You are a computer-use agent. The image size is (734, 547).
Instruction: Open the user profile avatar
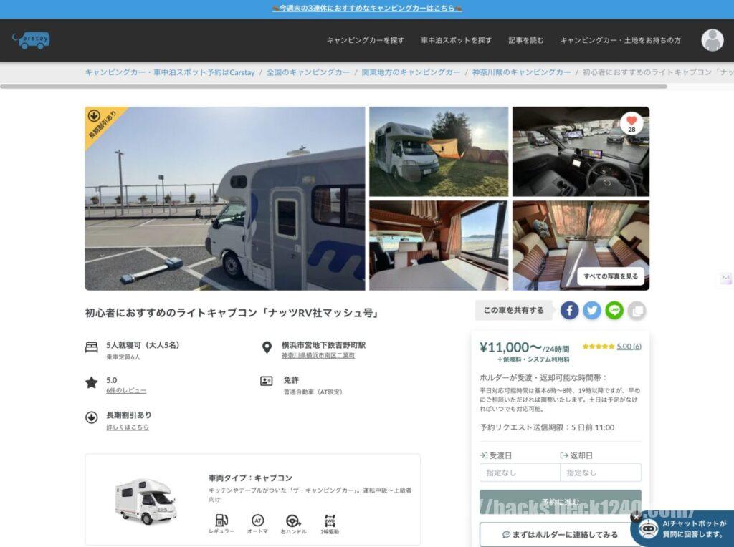[712, 40]
